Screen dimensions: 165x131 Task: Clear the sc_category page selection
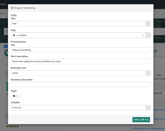pyautogui.click(x=143, y=35)
